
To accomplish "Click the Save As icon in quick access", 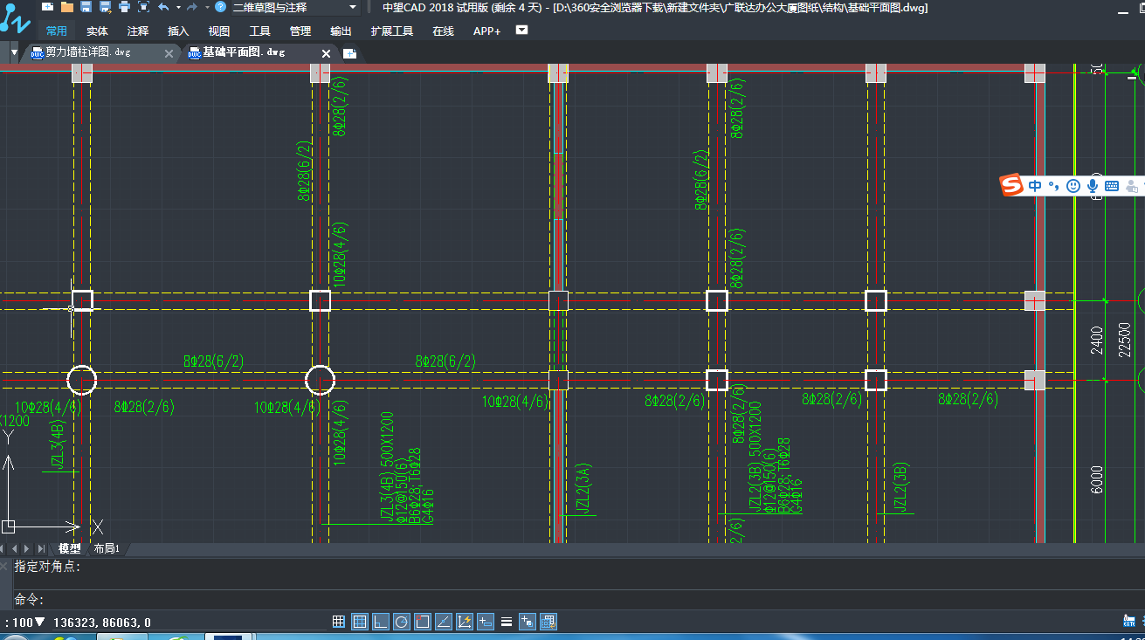I will tap(105, 7).
